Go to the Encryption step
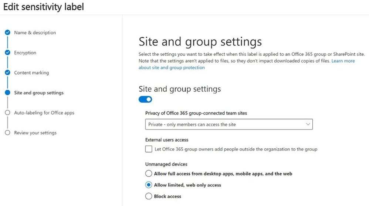 point(25,53)
